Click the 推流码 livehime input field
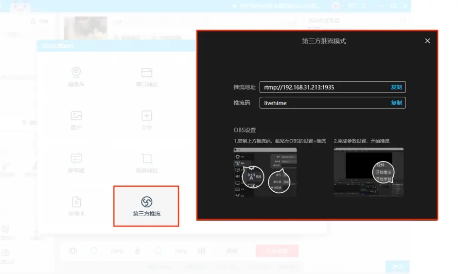This screenshot has height=274, width=458. pos(333,103)
